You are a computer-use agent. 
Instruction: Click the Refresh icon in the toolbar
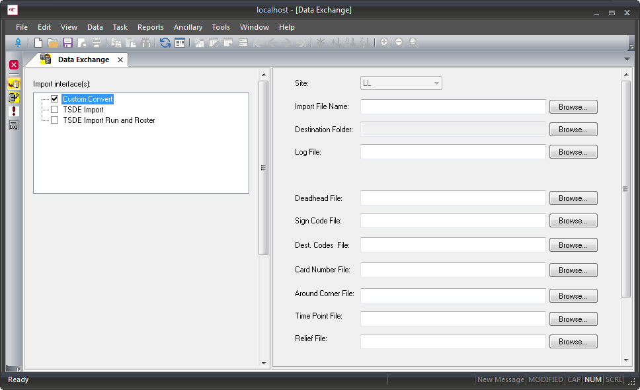tap(165, 42)
